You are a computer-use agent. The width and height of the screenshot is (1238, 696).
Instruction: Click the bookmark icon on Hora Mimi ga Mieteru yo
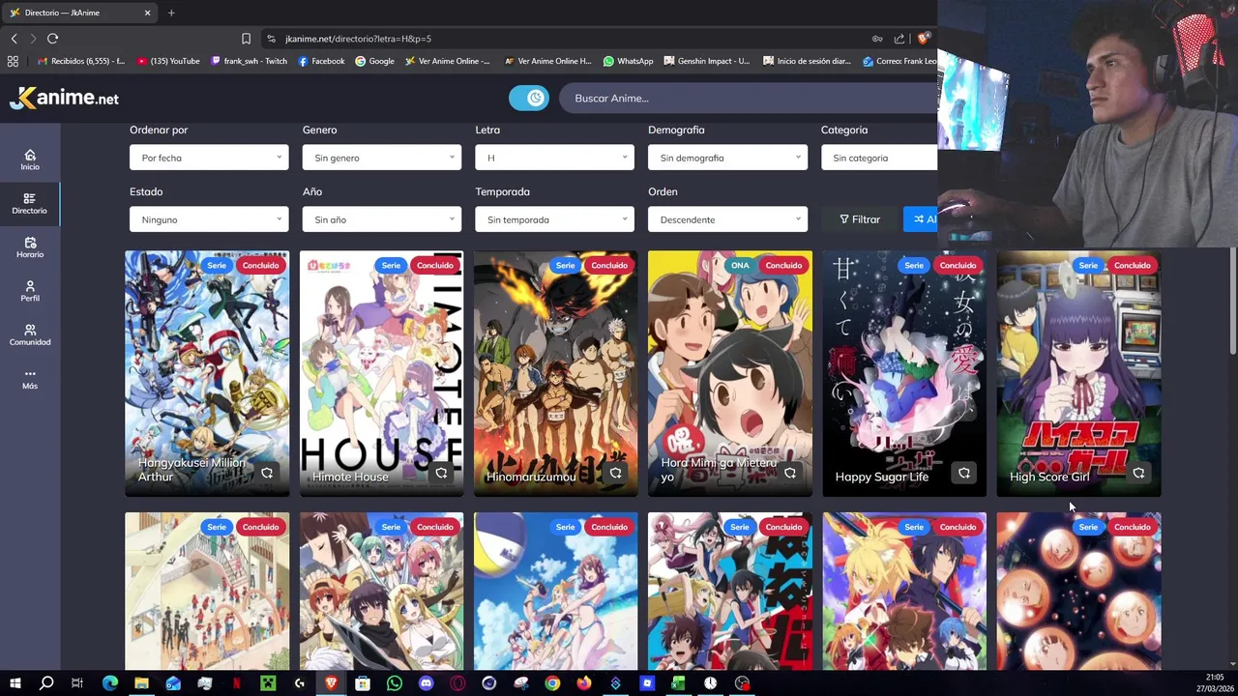pos(790,473)
